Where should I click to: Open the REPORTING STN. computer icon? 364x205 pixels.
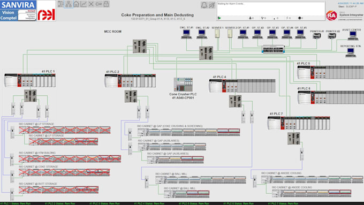click(351, 52)
